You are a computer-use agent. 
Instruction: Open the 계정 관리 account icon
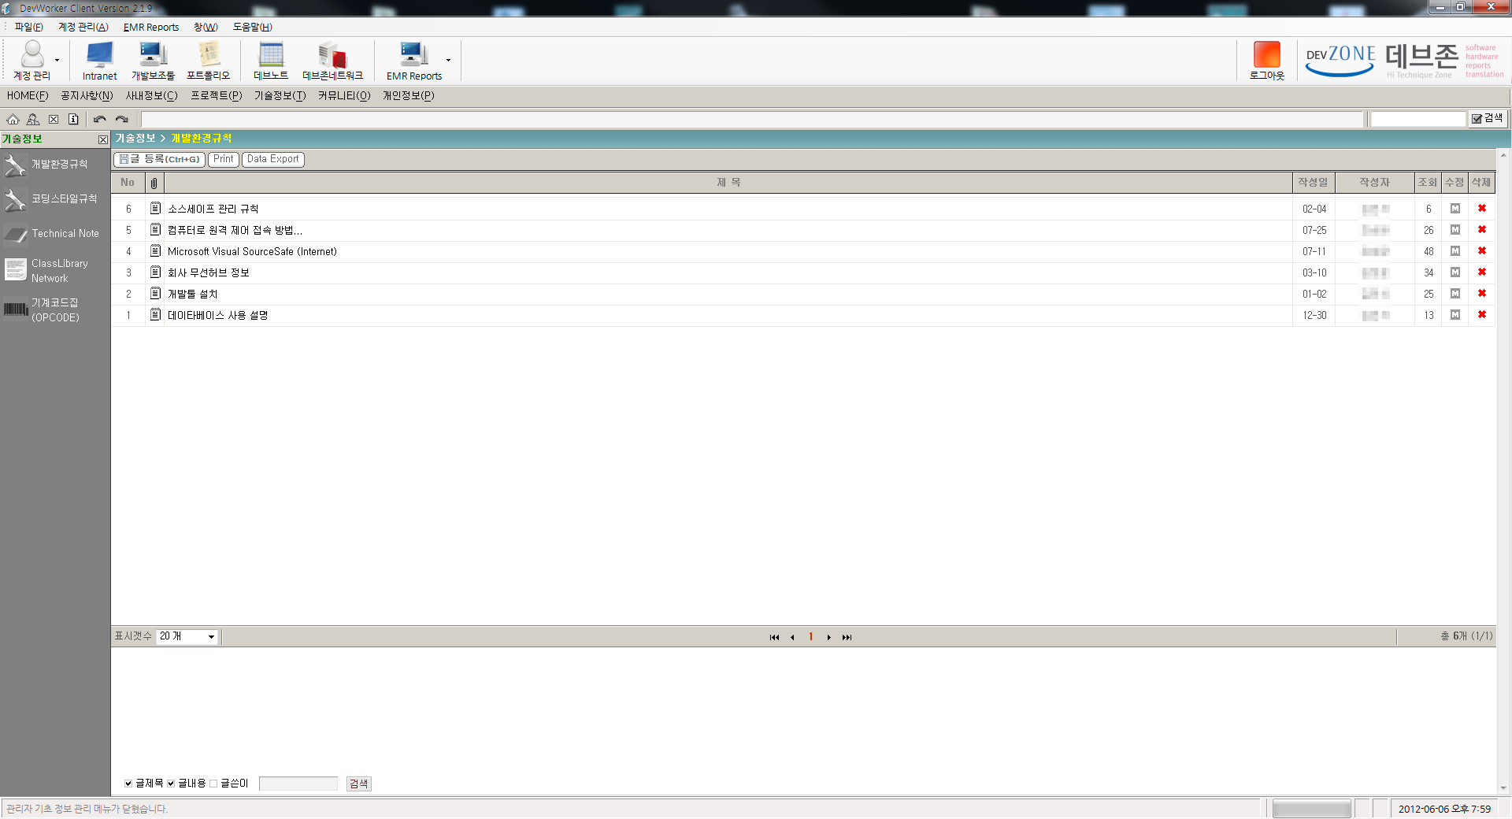point(32,60)
